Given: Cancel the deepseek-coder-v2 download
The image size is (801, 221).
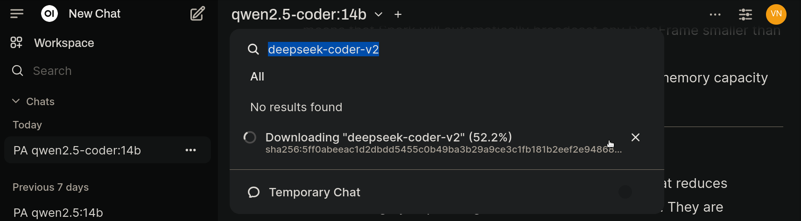Looking at the screenshot, I should [635, 137].
